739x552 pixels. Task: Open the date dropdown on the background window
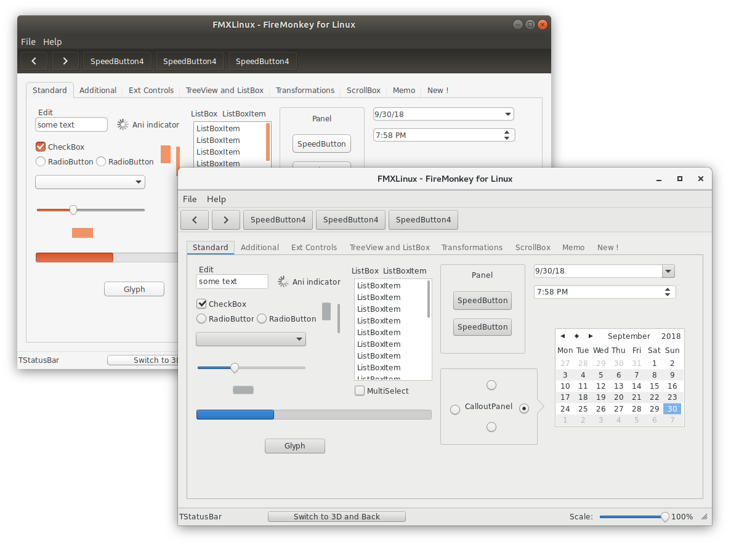pos(507,114)
